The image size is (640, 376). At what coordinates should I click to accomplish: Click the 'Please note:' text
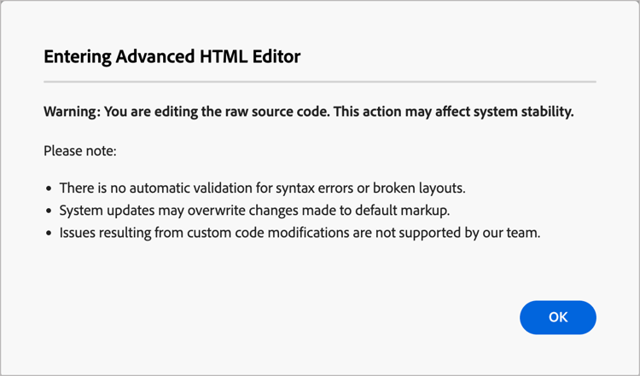[x=79, y=151]
